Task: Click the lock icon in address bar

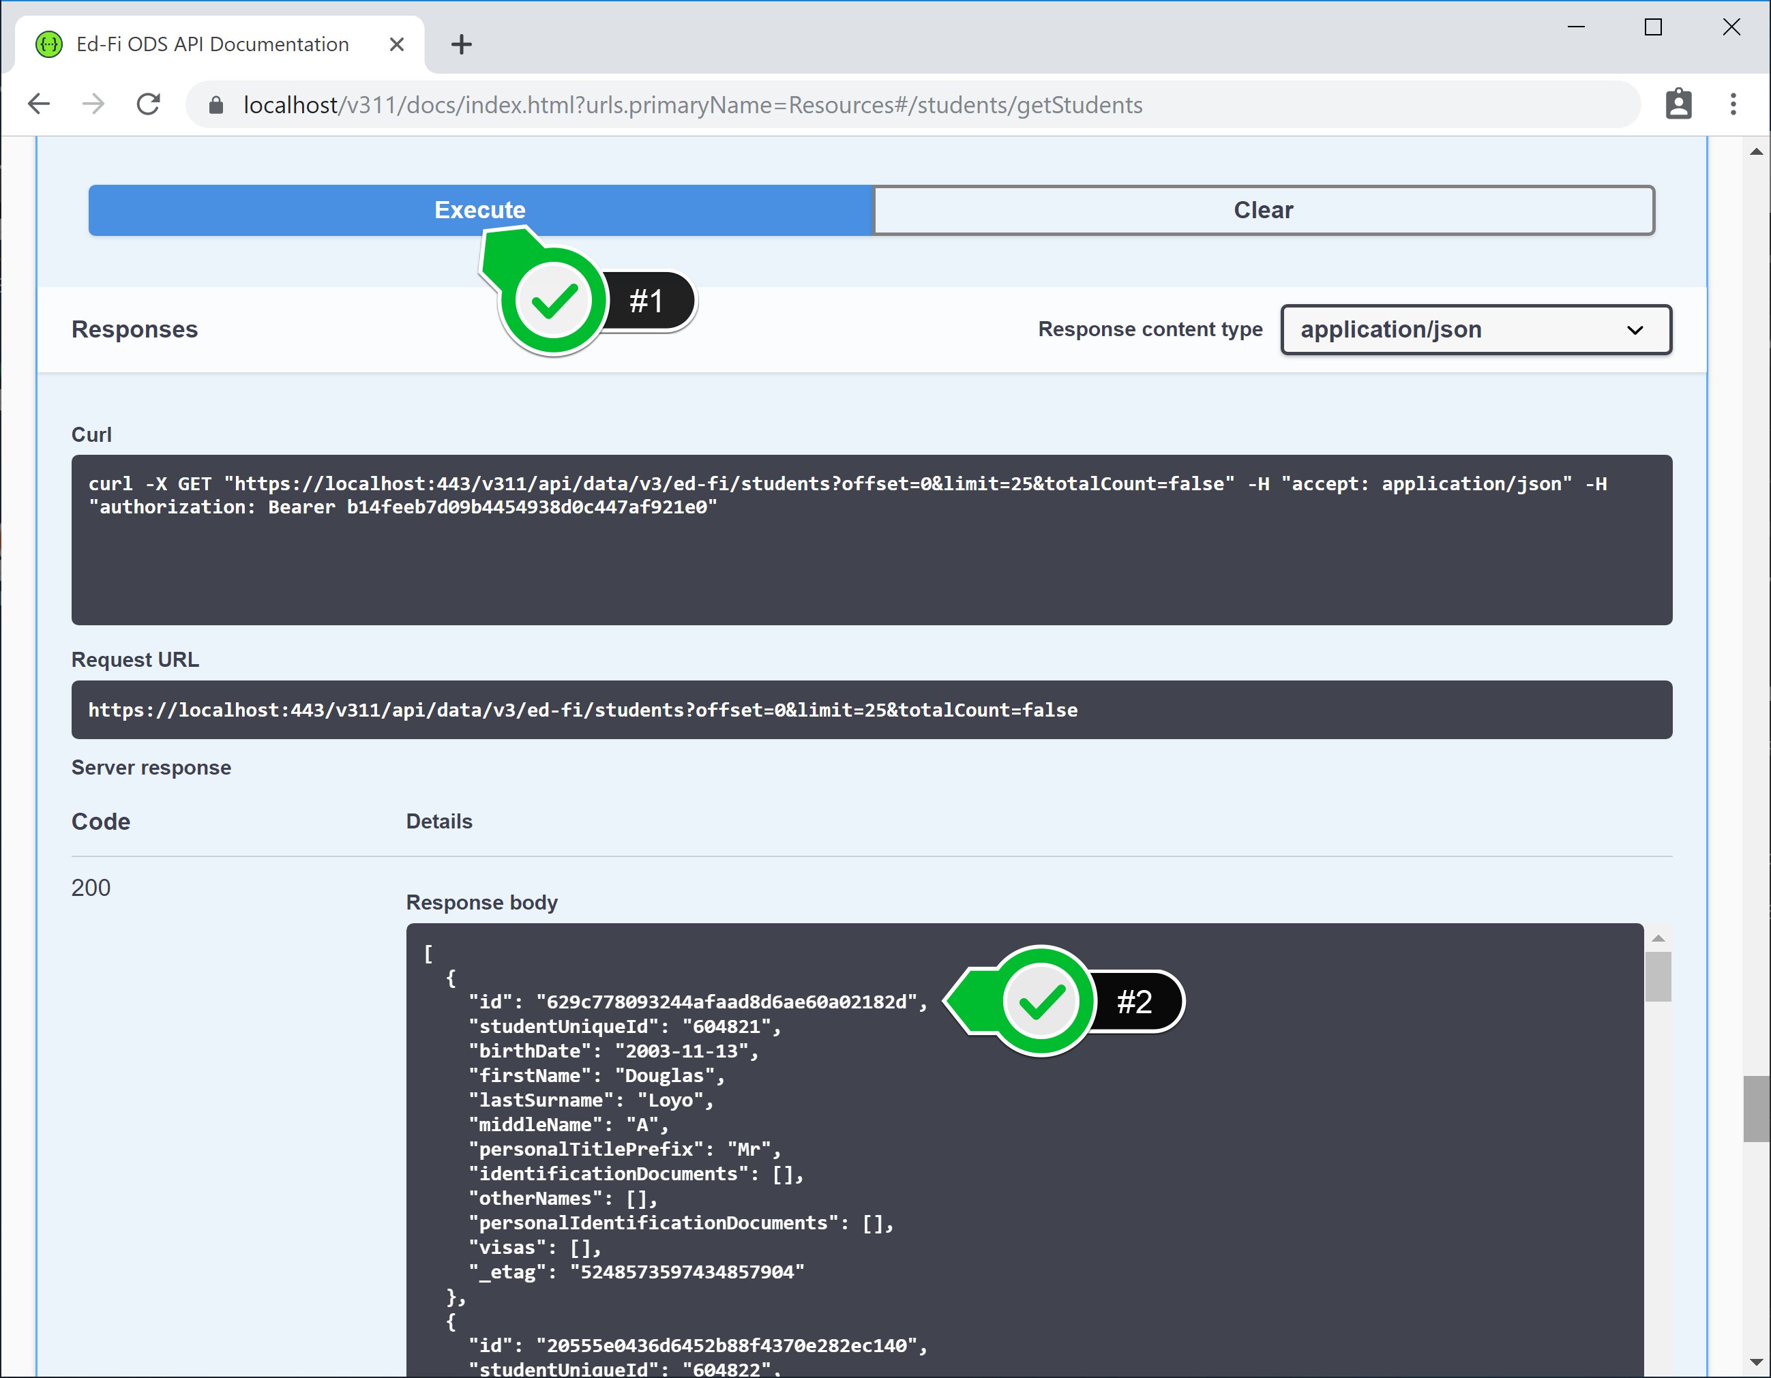Action: [x=215, y=106]
